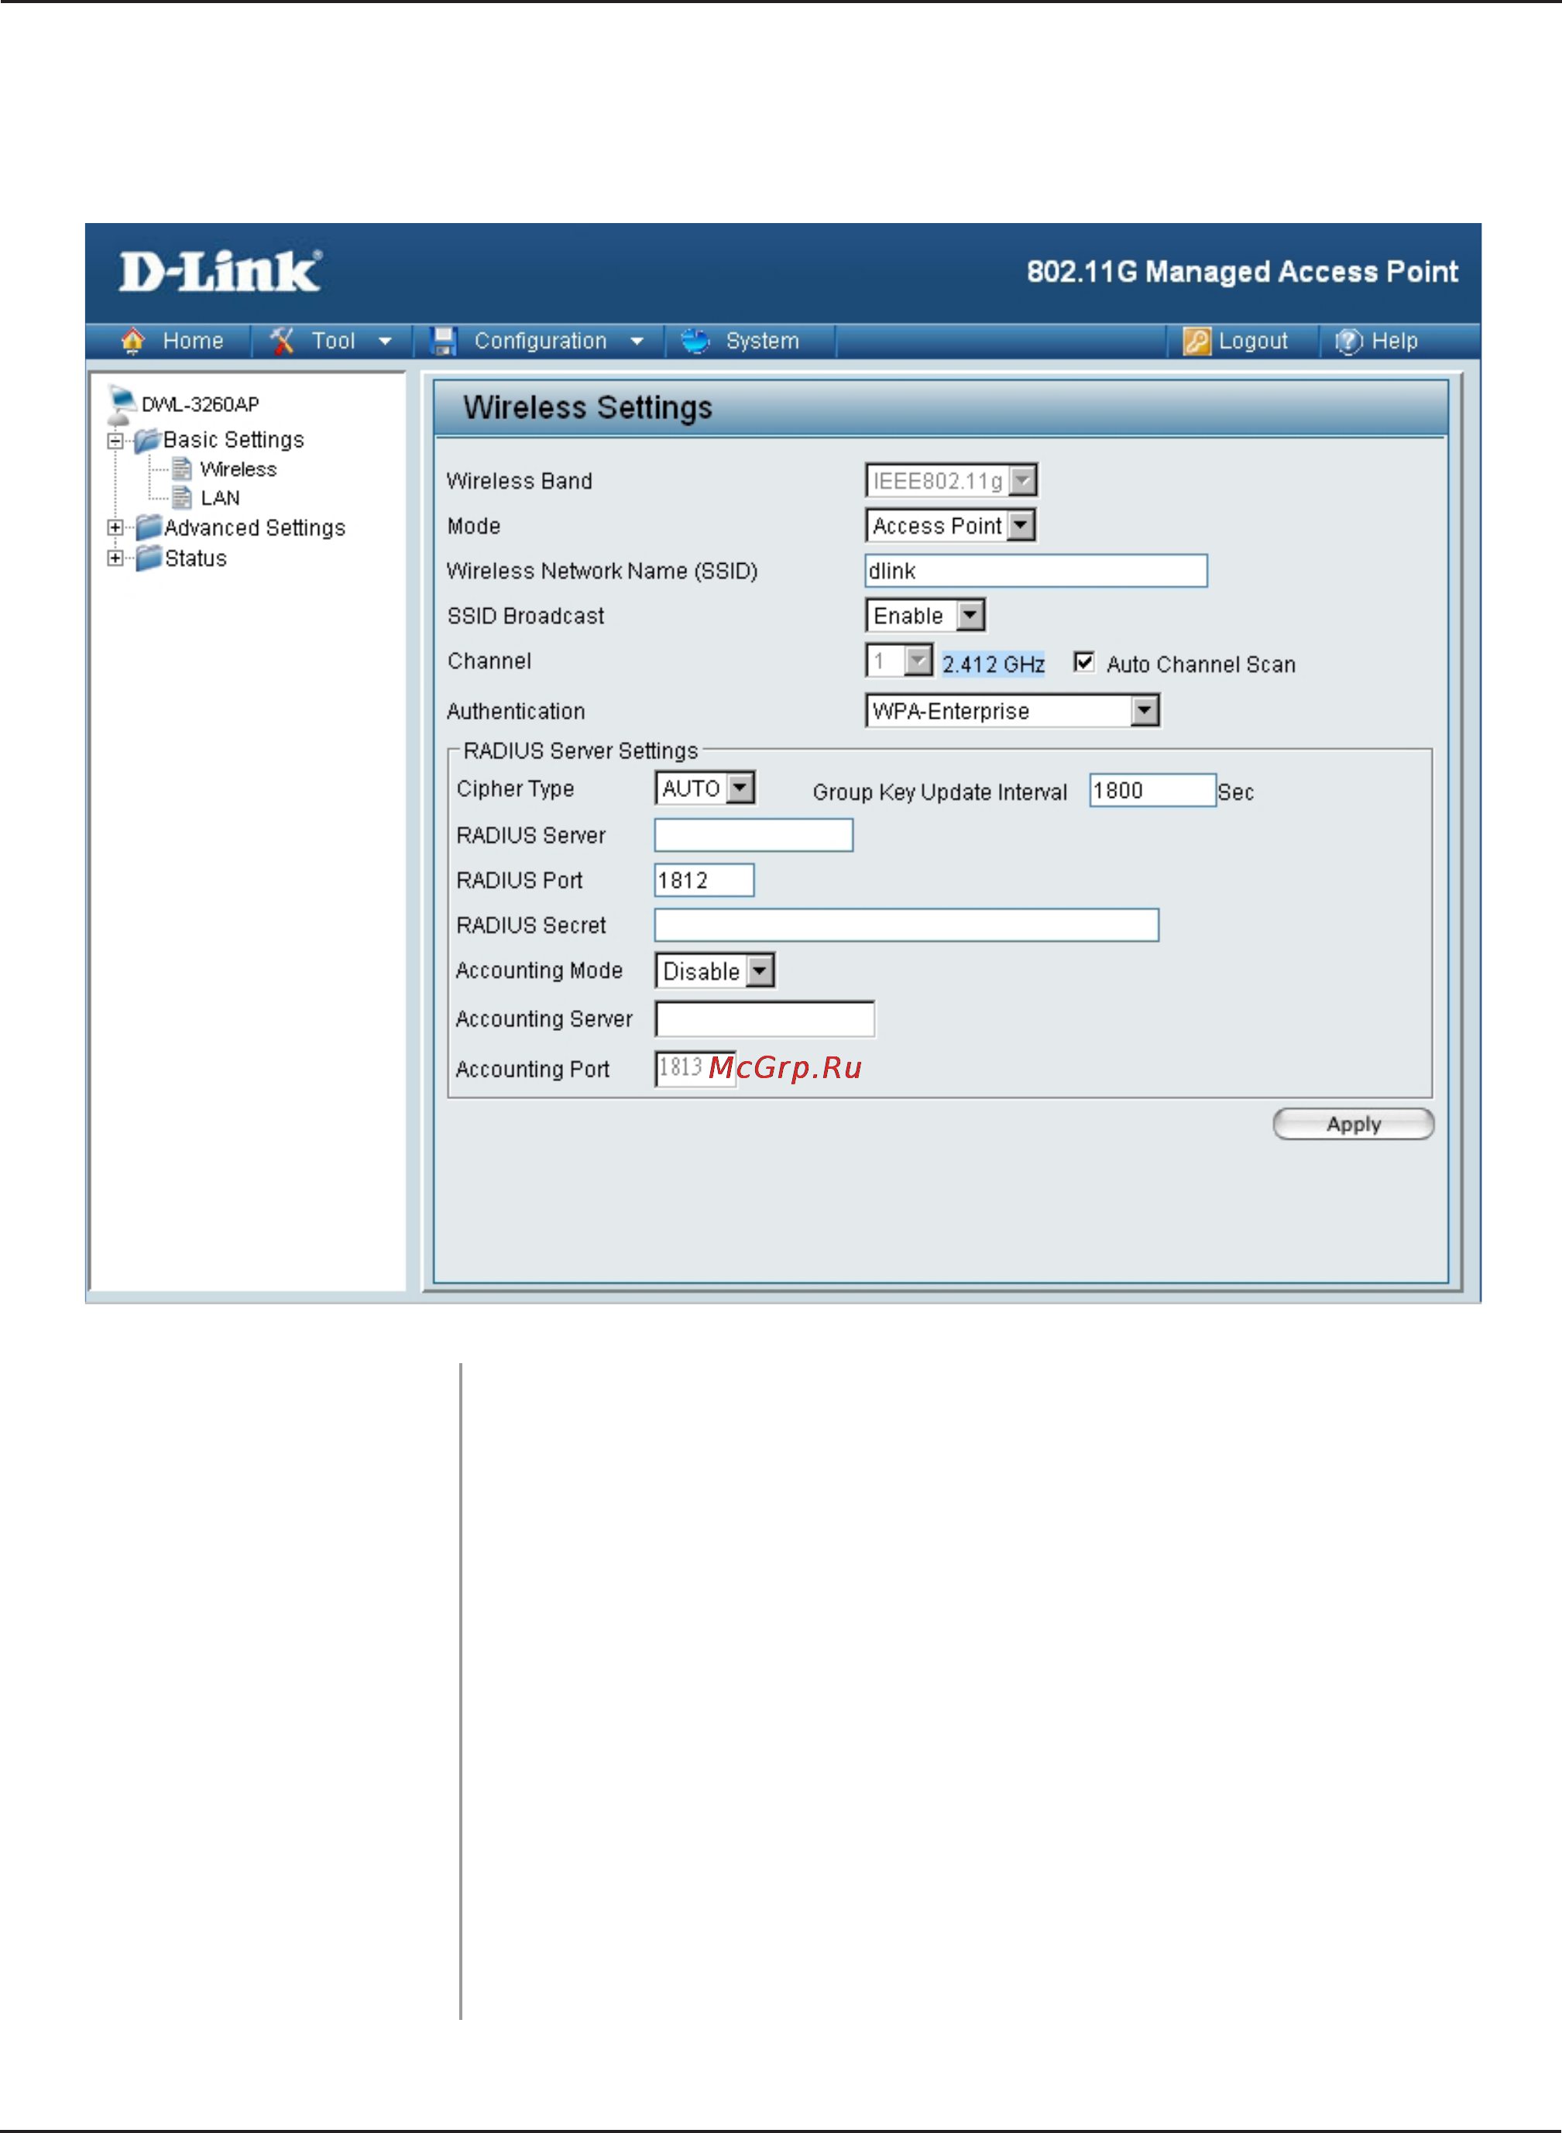Collapse the Basic Settings tree node
The image size is (1562, 2133).
point(115,441)
